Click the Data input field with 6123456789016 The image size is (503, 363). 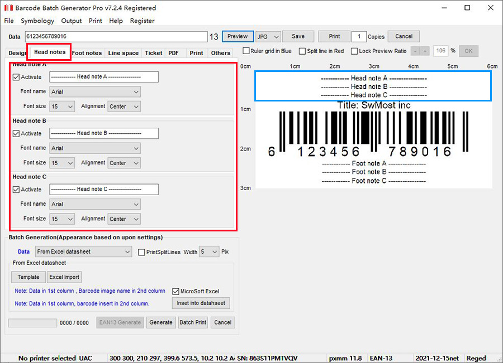116,36
